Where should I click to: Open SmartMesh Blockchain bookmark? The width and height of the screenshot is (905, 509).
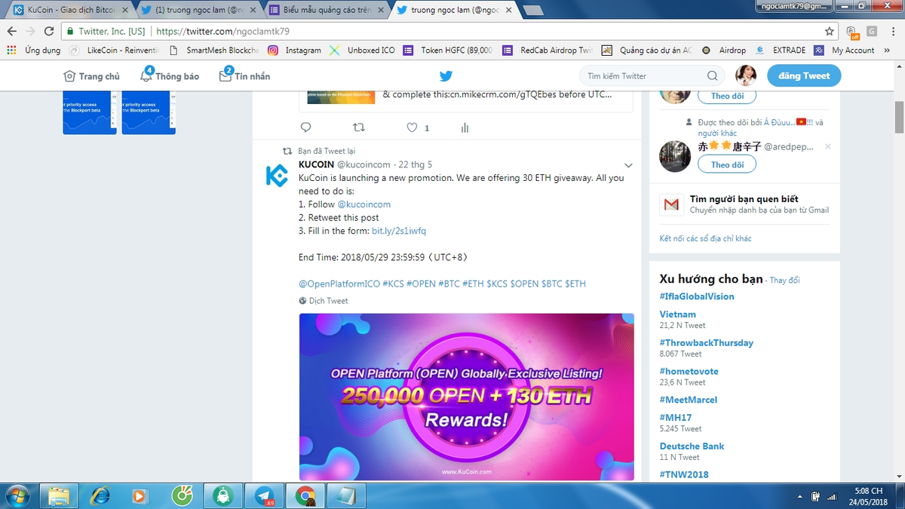point(214,51)
